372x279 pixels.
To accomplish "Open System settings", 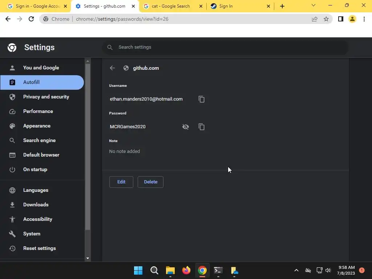I will click(42, 234).
